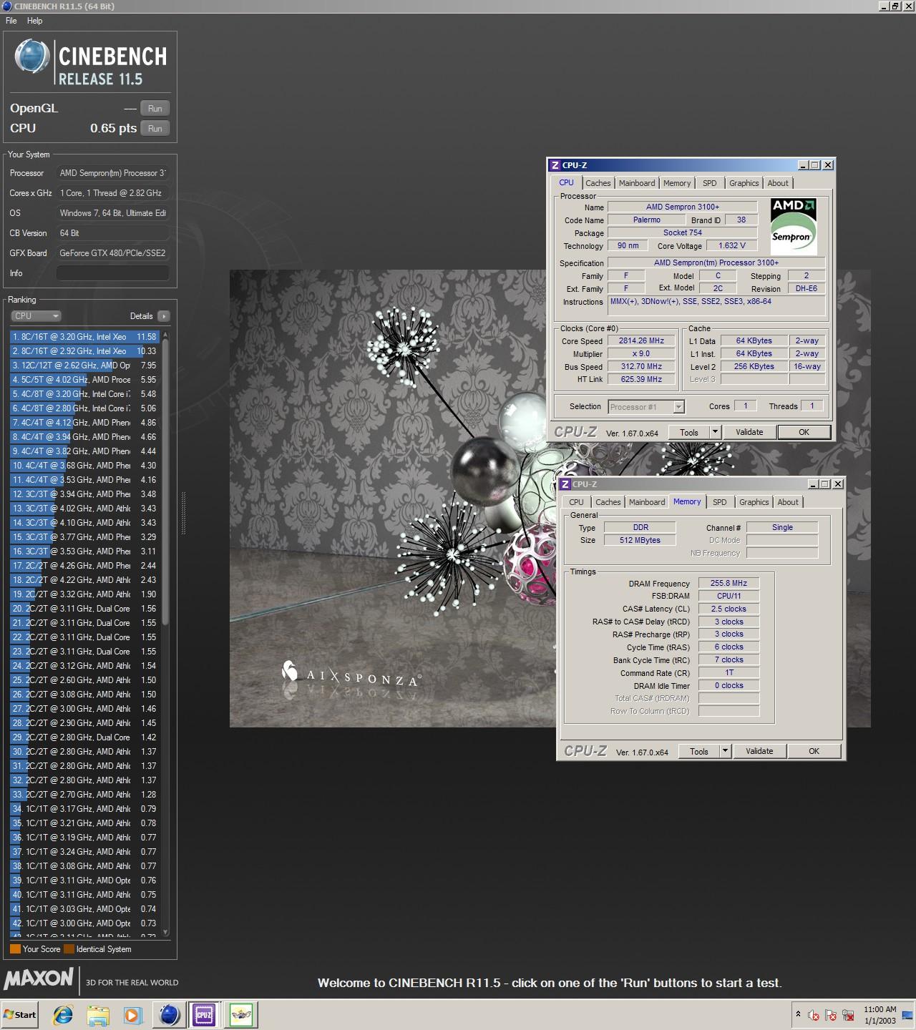
Task: Open the File menu
Action: tap(11, 21)
